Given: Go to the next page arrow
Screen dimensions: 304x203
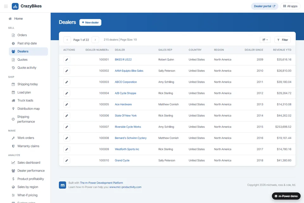Looking at the screenshot, I should (95, 40).
